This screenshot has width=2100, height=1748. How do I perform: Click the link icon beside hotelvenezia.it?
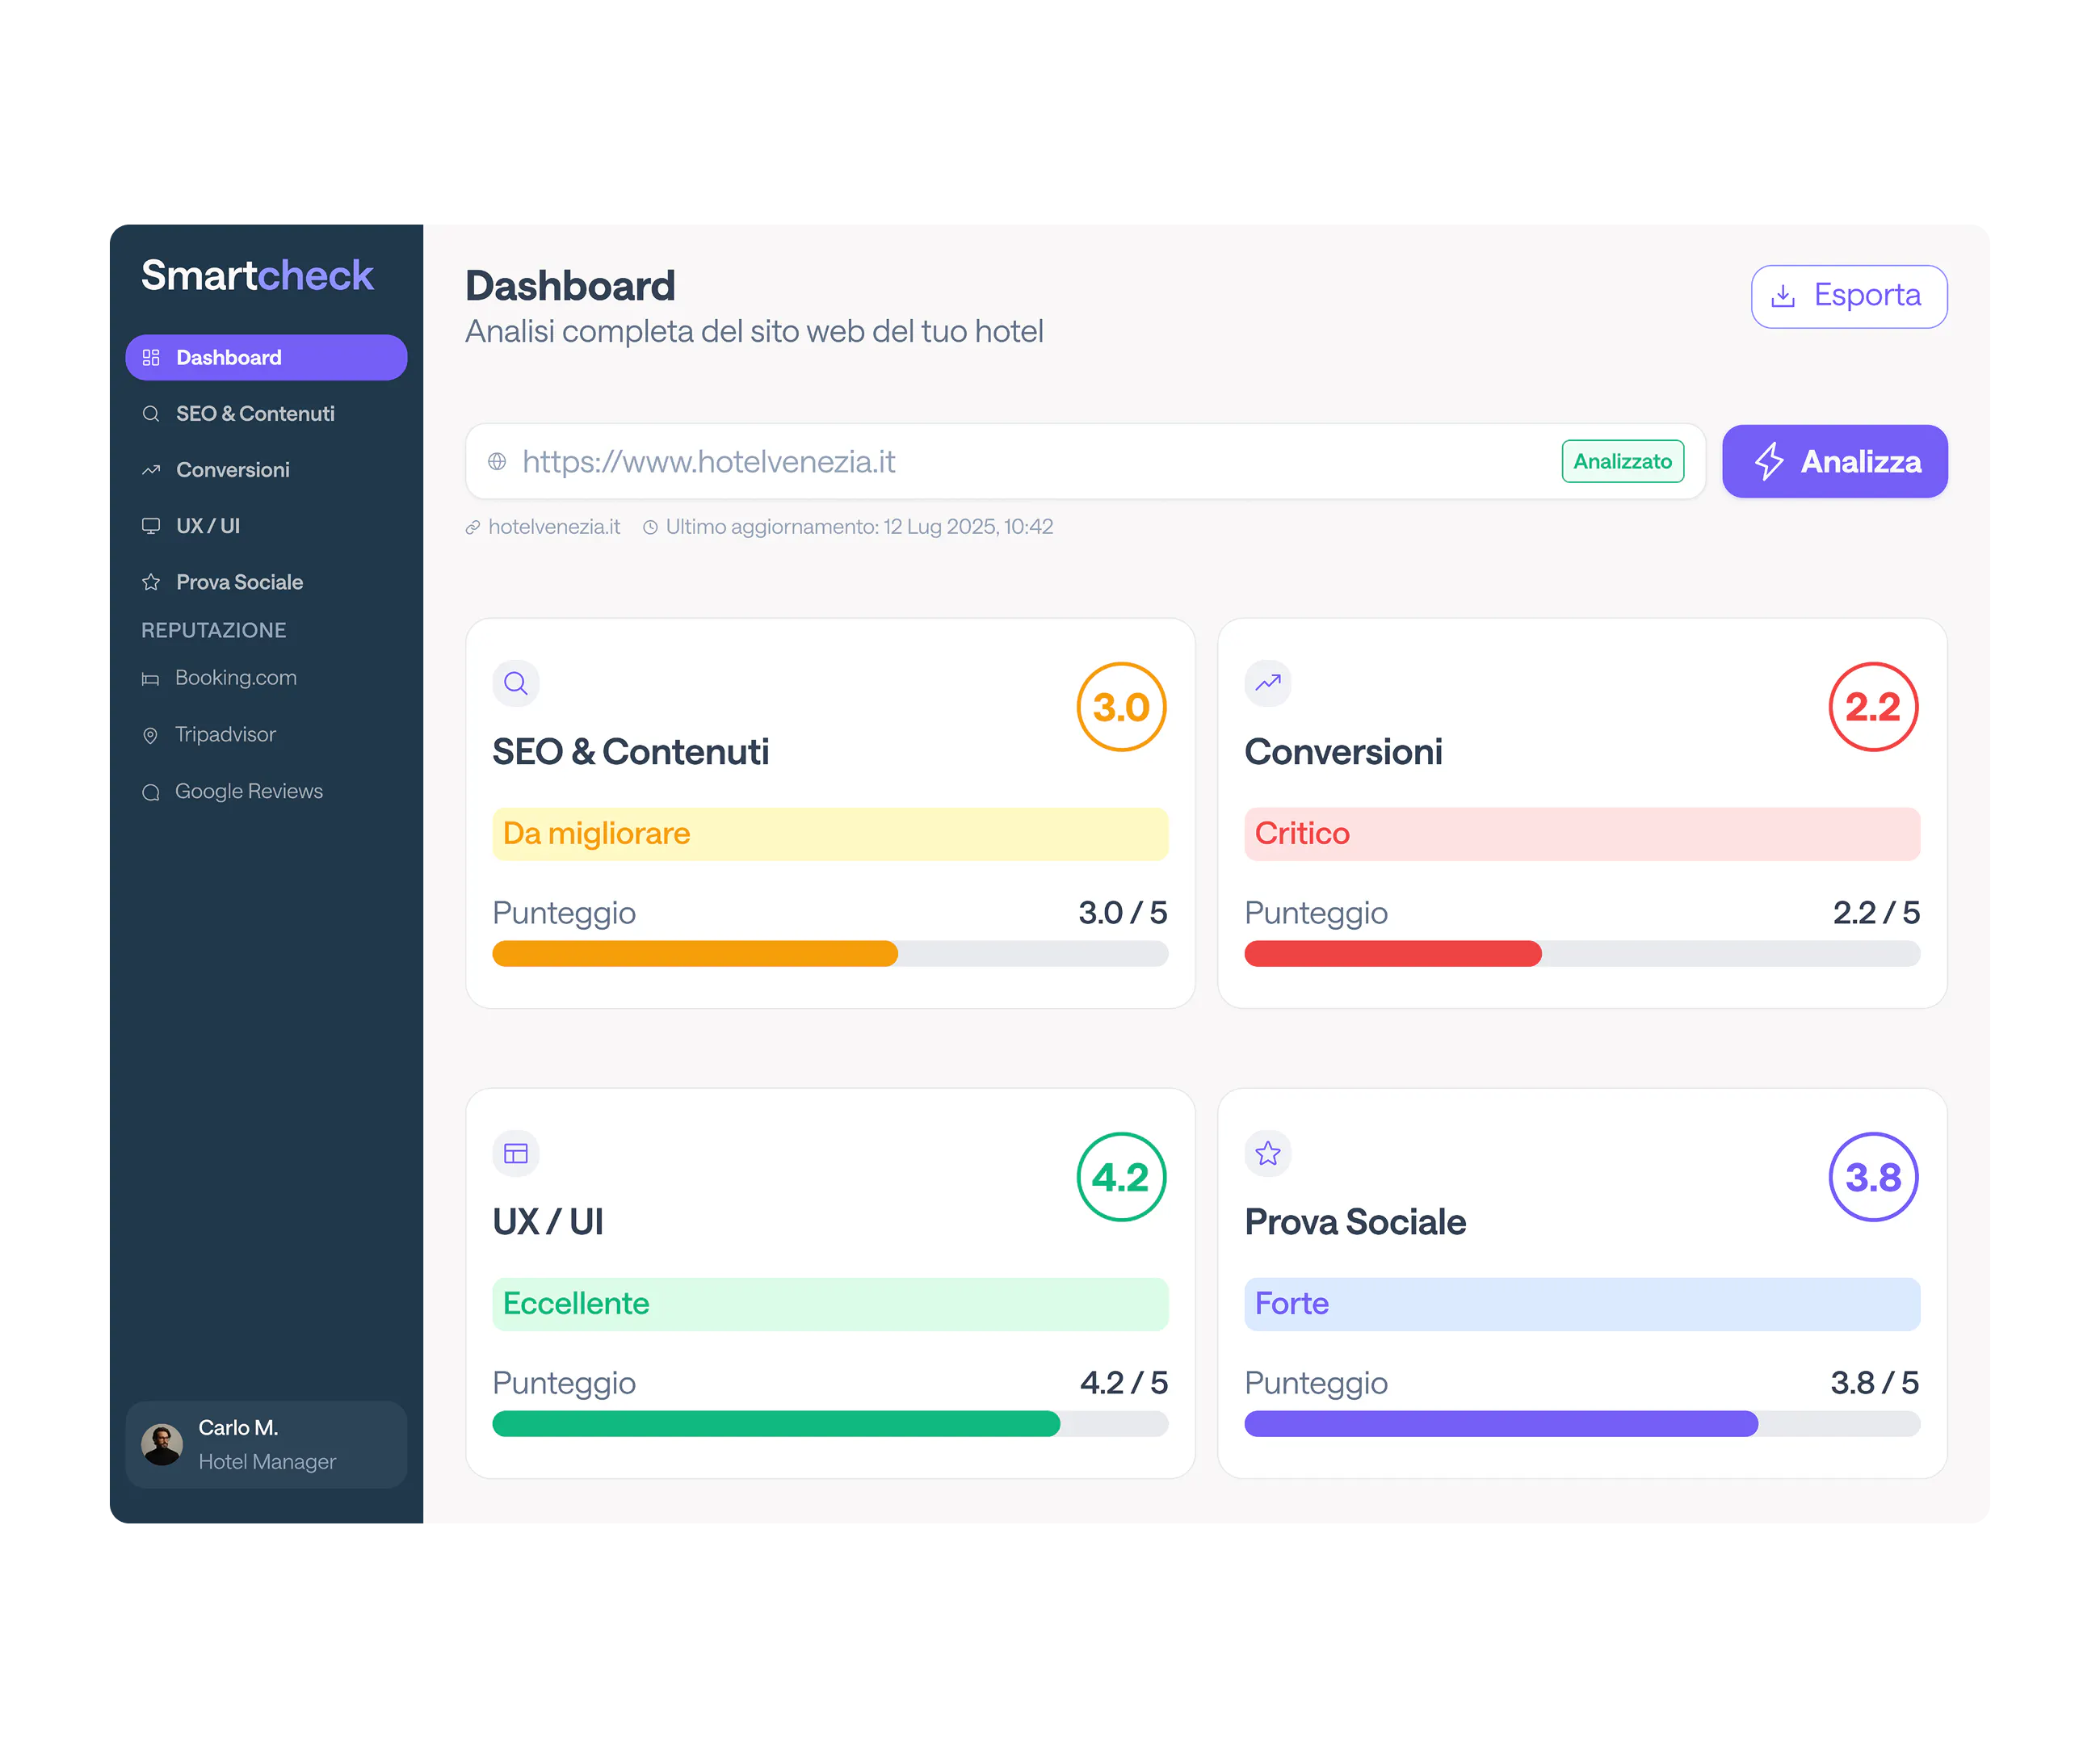pos(473,527)
